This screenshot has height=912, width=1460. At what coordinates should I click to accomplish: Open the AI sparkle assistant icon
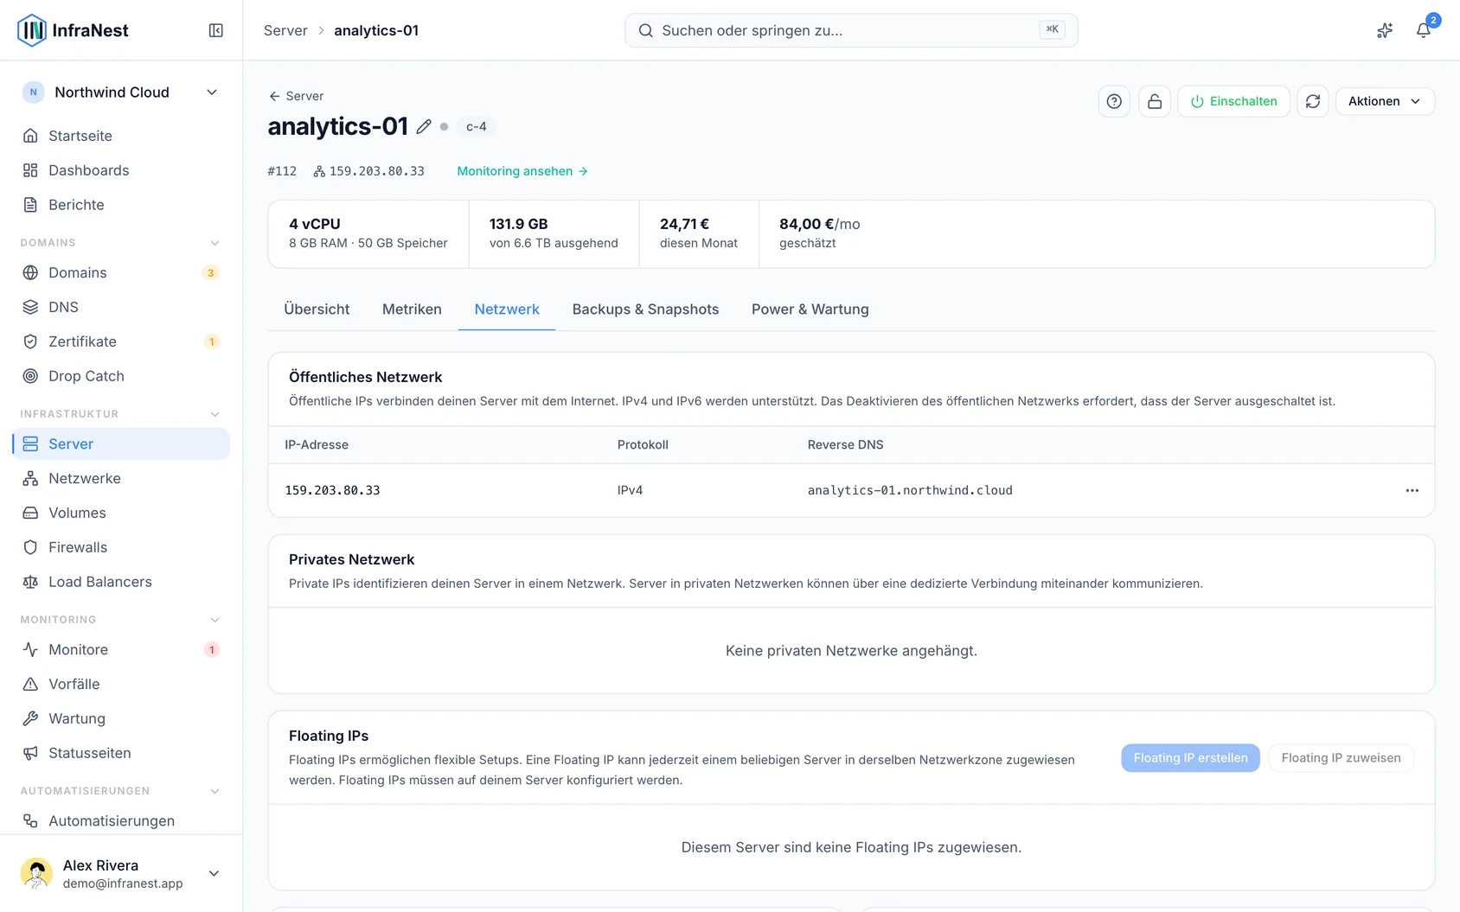tap(1385, 30)
